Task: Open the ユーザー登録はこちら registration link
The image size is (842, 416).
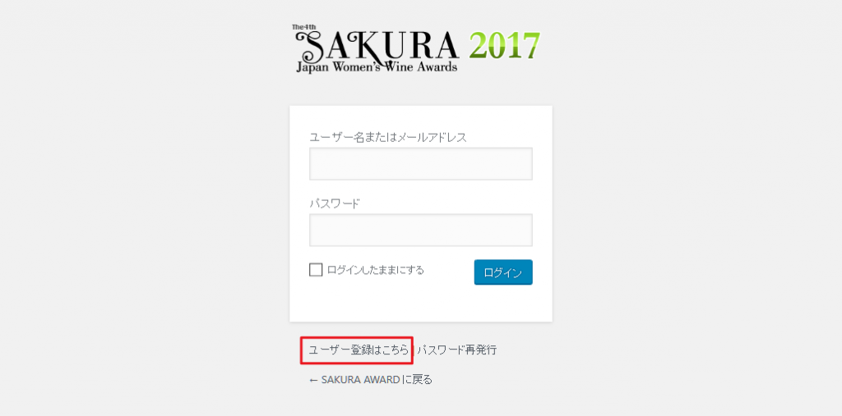Action: (x=359, y=350)
